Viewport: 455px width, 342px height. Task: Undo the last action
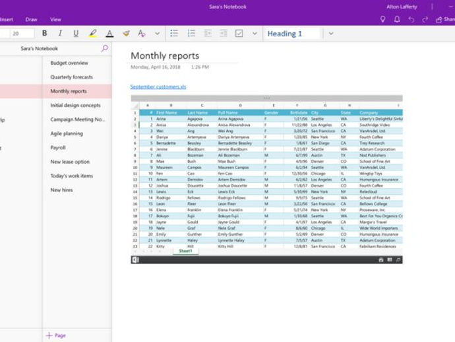411,19
